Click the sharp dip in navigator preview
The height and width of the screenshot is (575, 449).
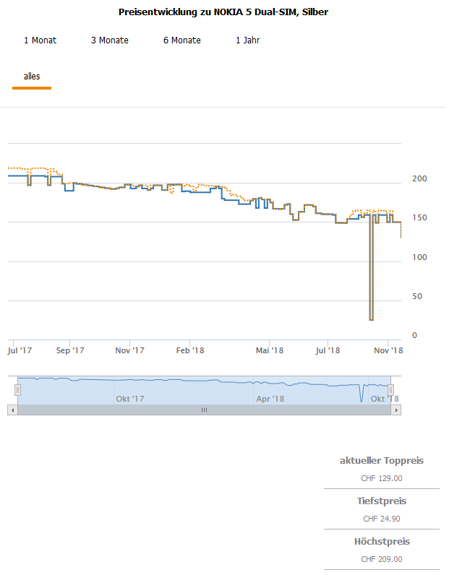(361, 399)
